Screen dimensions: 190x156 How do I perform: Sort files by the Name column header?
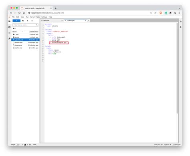18,32
